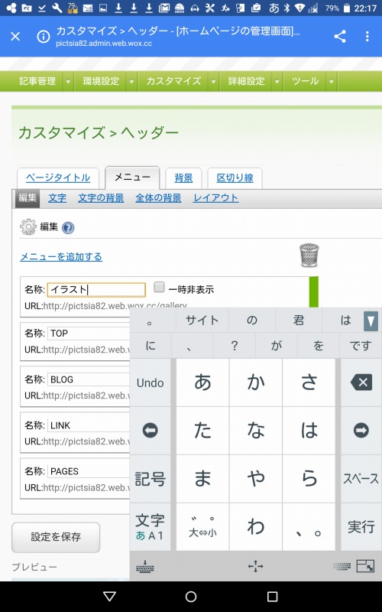Click the trash can icon

point(309,256)
